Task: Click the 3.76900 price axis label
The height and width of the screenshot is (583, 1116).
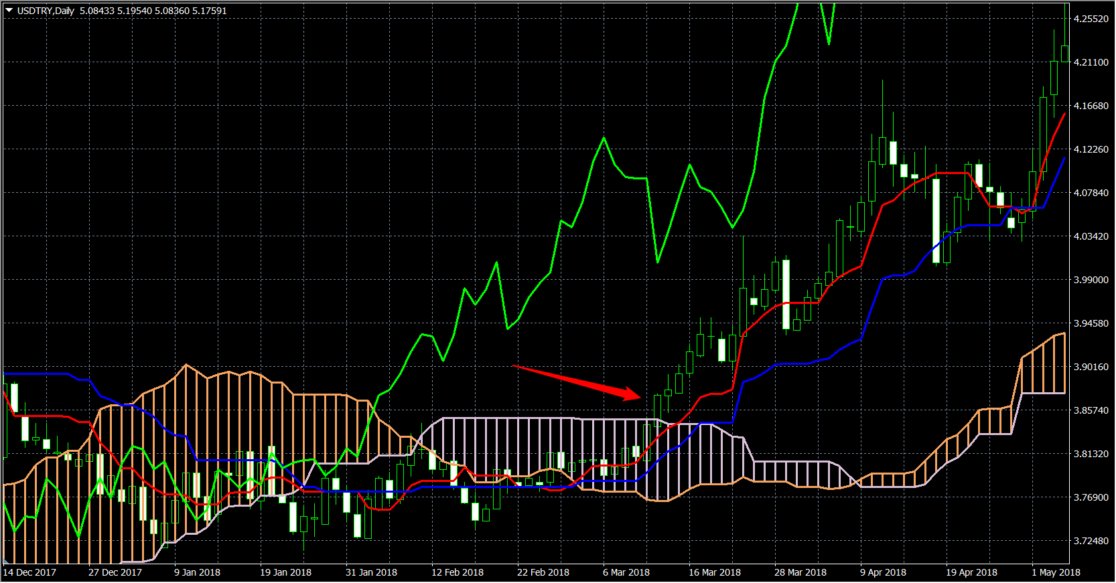Action: pos(1091,497)
